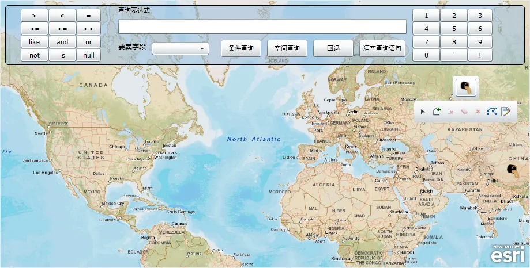Add the or keyword
Image resolution: width=530 pixels, height=268 pixels.
pyautogui.click(x=89, y=42)
